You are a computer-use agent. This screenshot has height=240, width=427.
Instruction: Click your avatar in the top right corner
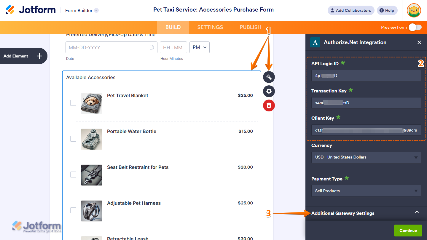pos(414,10)
